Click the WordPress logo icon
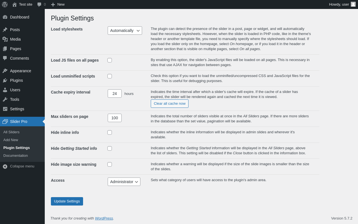This screenshot has width=358, height=224. click(5, 4)
